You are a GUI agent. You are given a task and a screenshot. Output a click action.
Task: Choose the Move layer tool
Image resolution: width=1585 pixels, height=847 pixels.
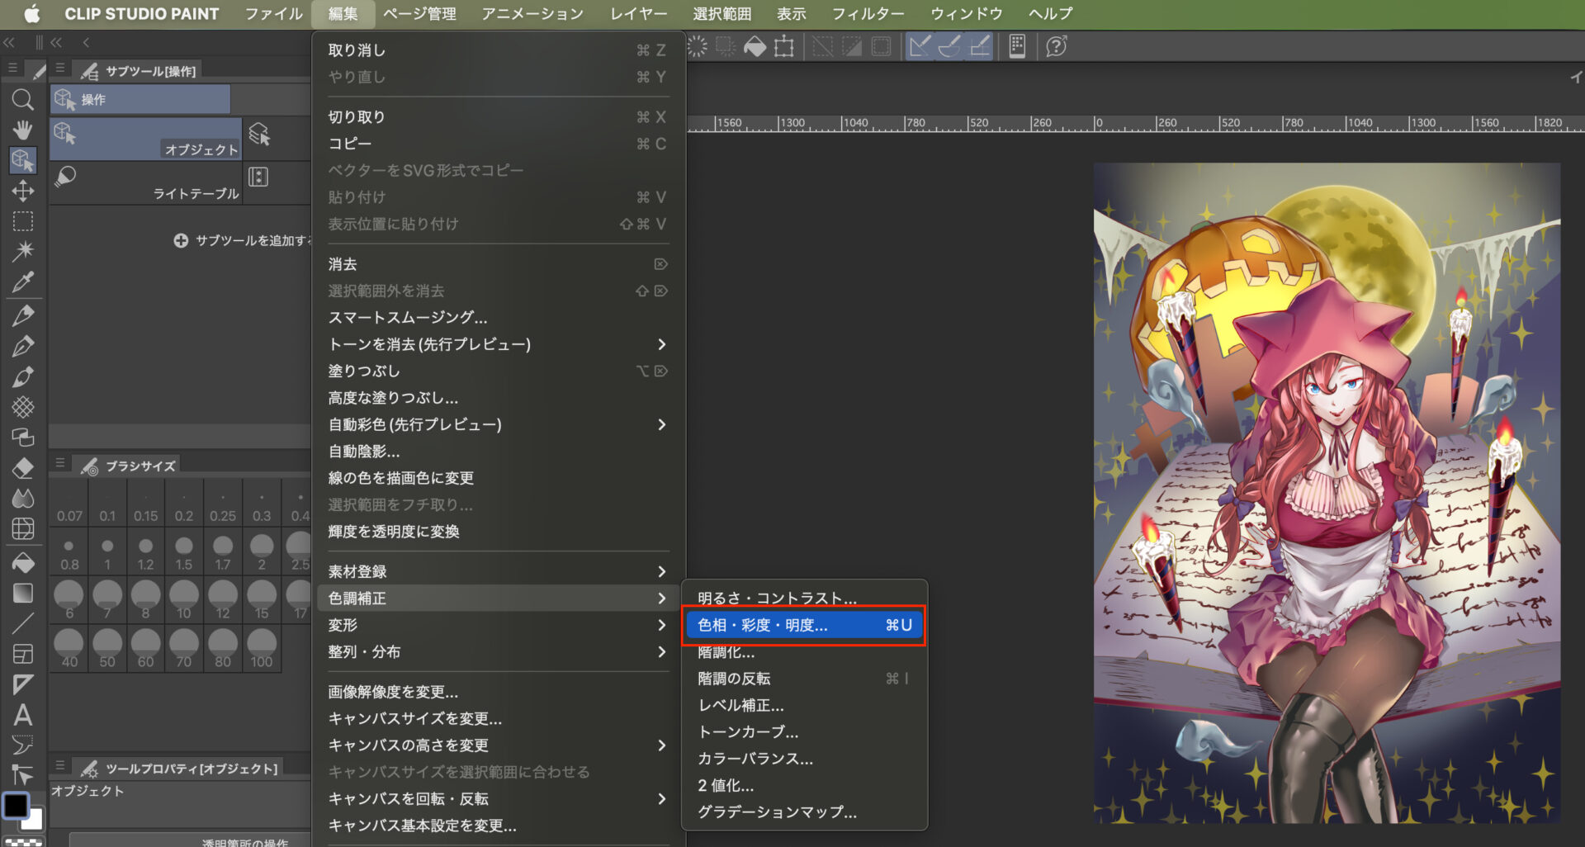coord(22,191)
